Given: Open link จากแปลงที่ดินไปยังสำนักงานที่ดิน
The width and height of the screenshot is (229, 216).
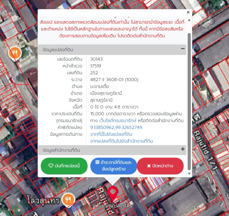Looking at the screenshot, I should (121, 141).
